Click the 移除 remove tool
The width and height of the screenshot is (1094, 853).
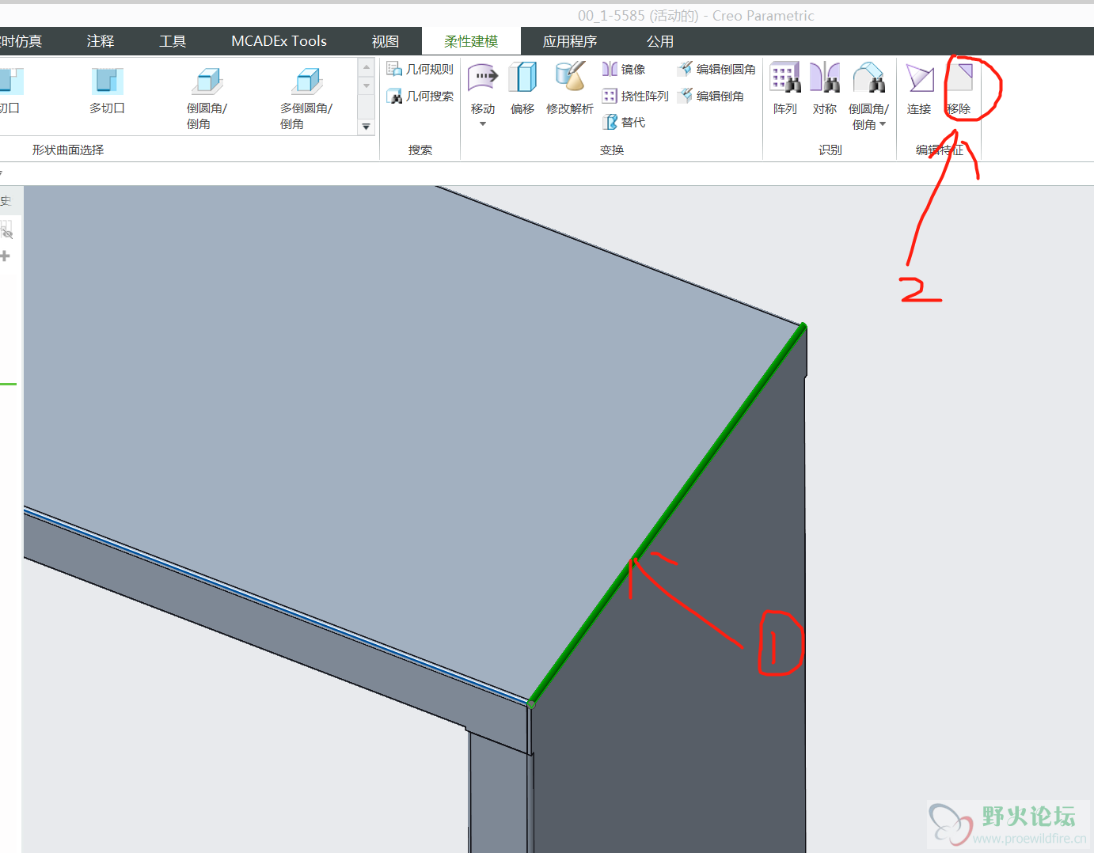[x=959, y=89]
